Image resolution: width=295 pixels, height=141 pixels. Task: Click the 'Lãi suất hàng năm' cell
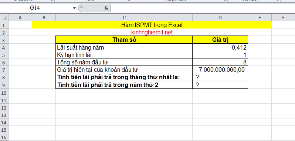[x=124, y=47]
